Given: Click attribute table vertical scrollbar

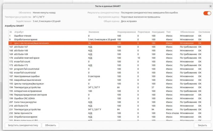Looking at the screenshot, I should pos(211,70).
